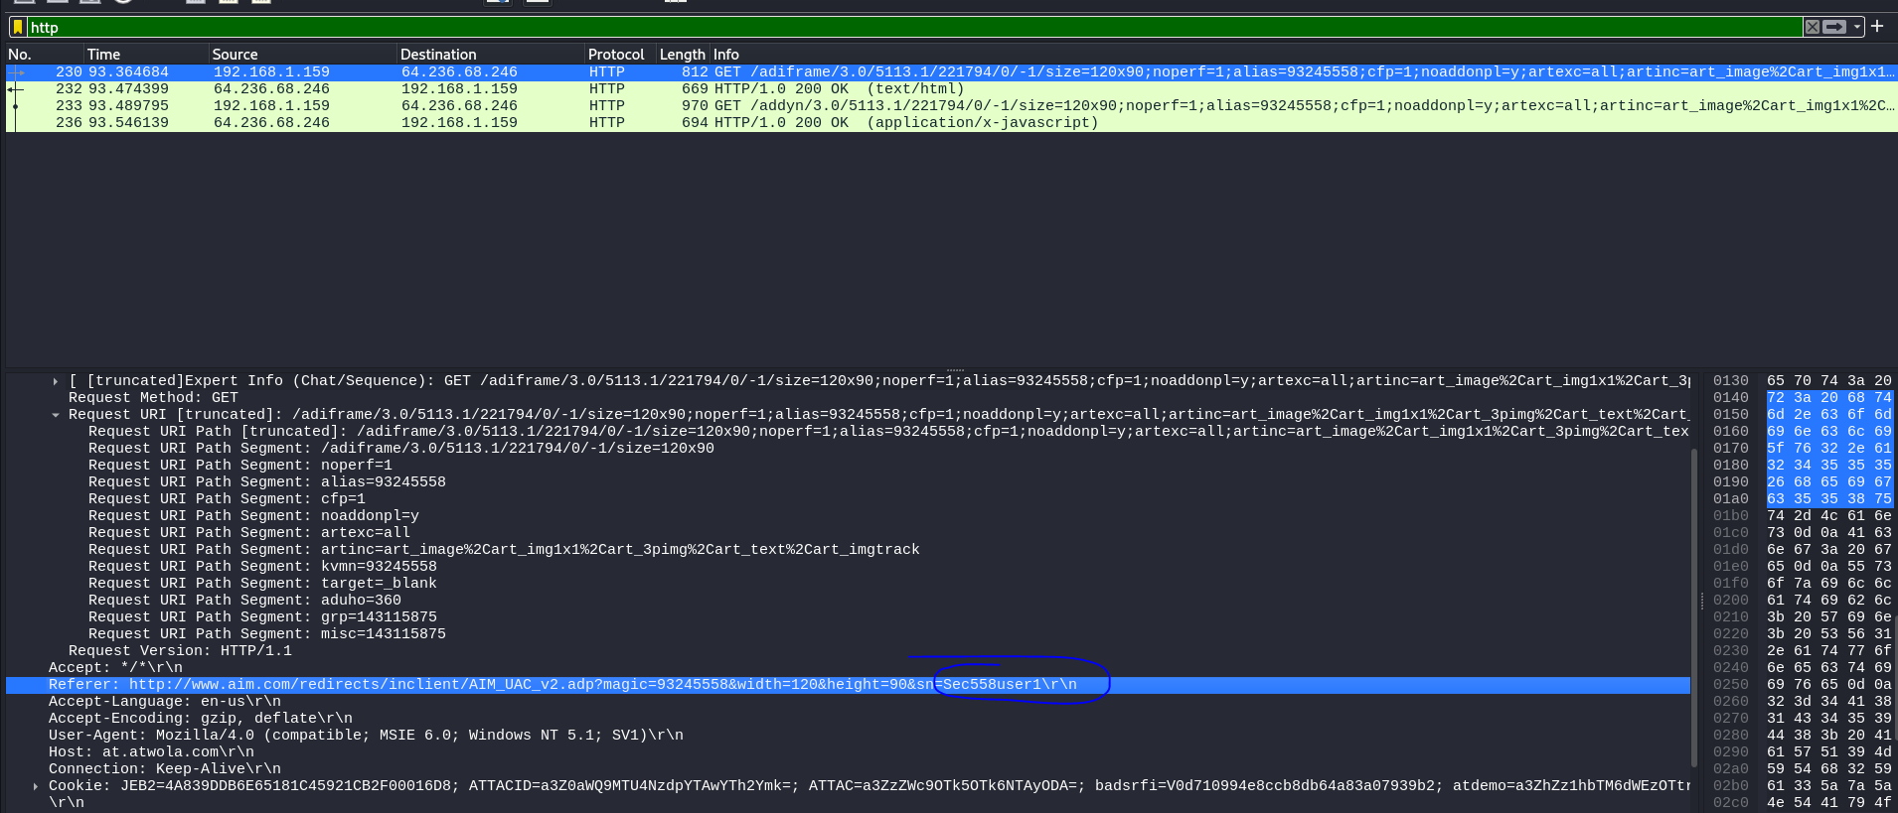Select packet 236 application/x-javascript response
This screenshot has height=813, width=1898.
[497, 123]
